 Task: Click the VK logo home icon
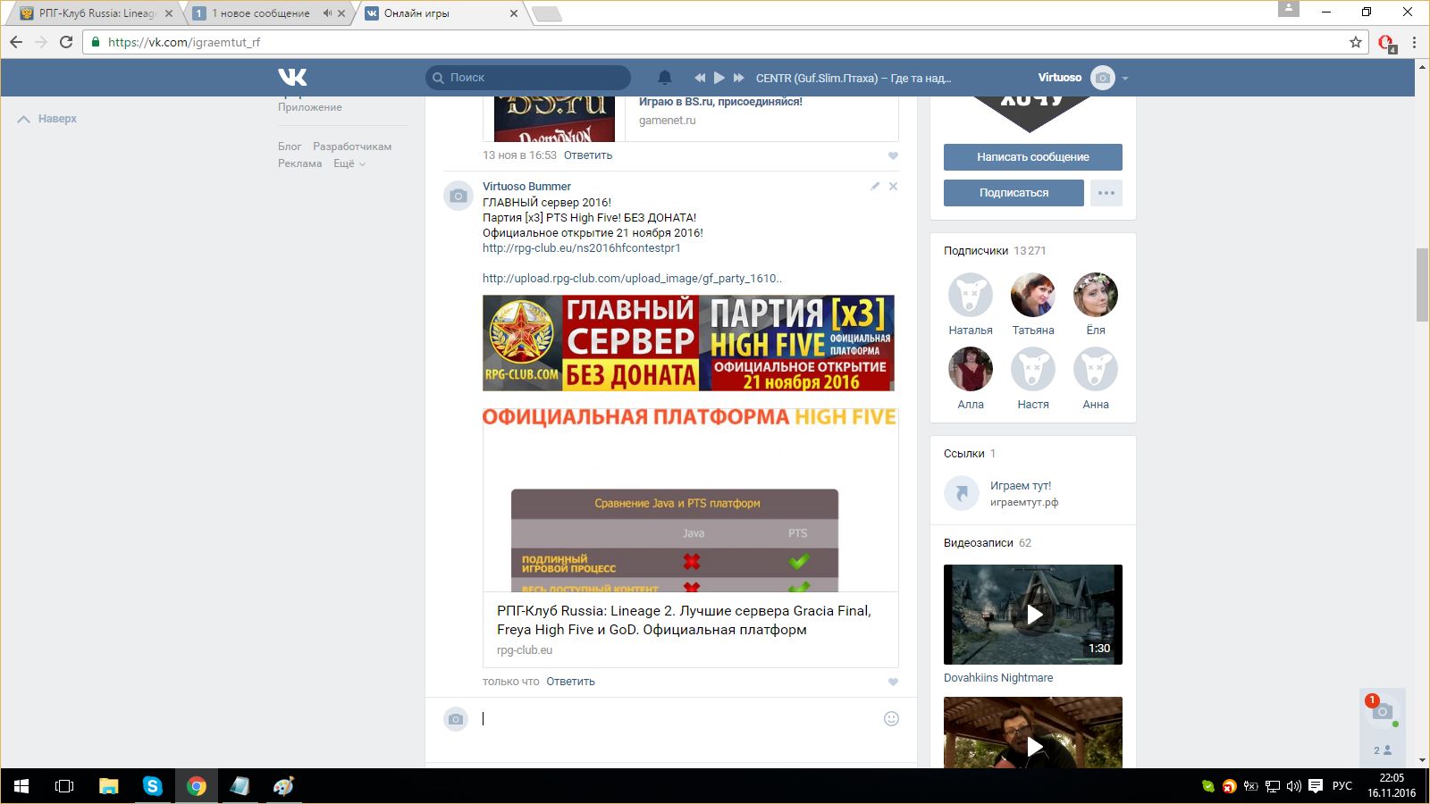tap(292, 78)
